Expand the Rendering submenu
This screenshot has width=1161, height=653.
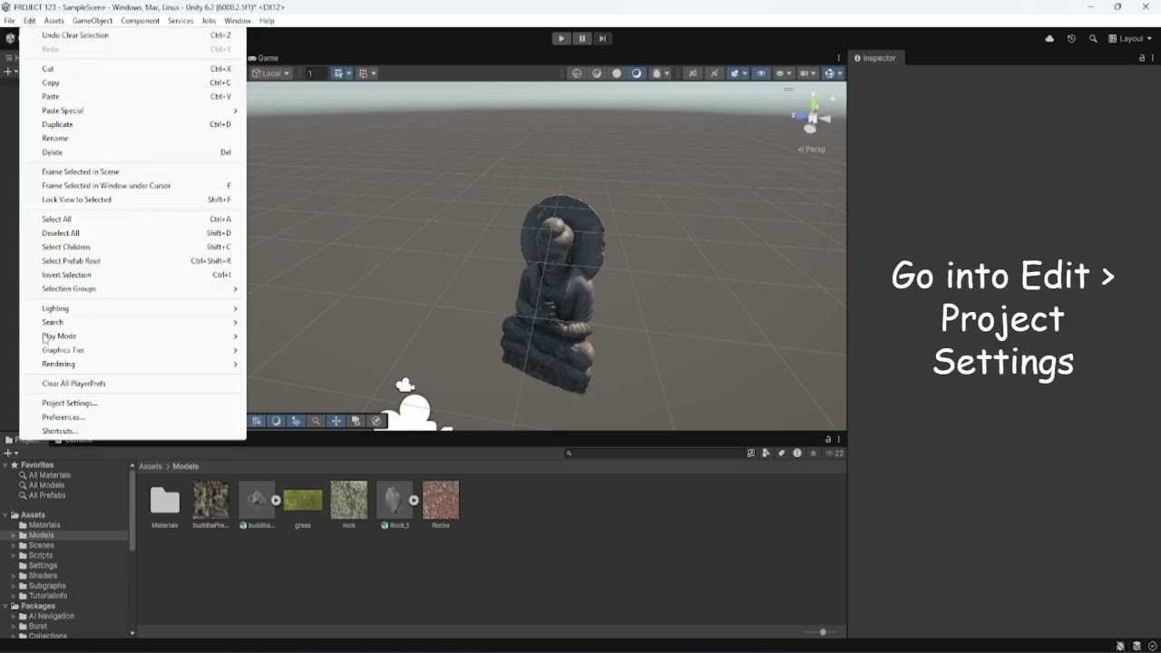(133, 365)
